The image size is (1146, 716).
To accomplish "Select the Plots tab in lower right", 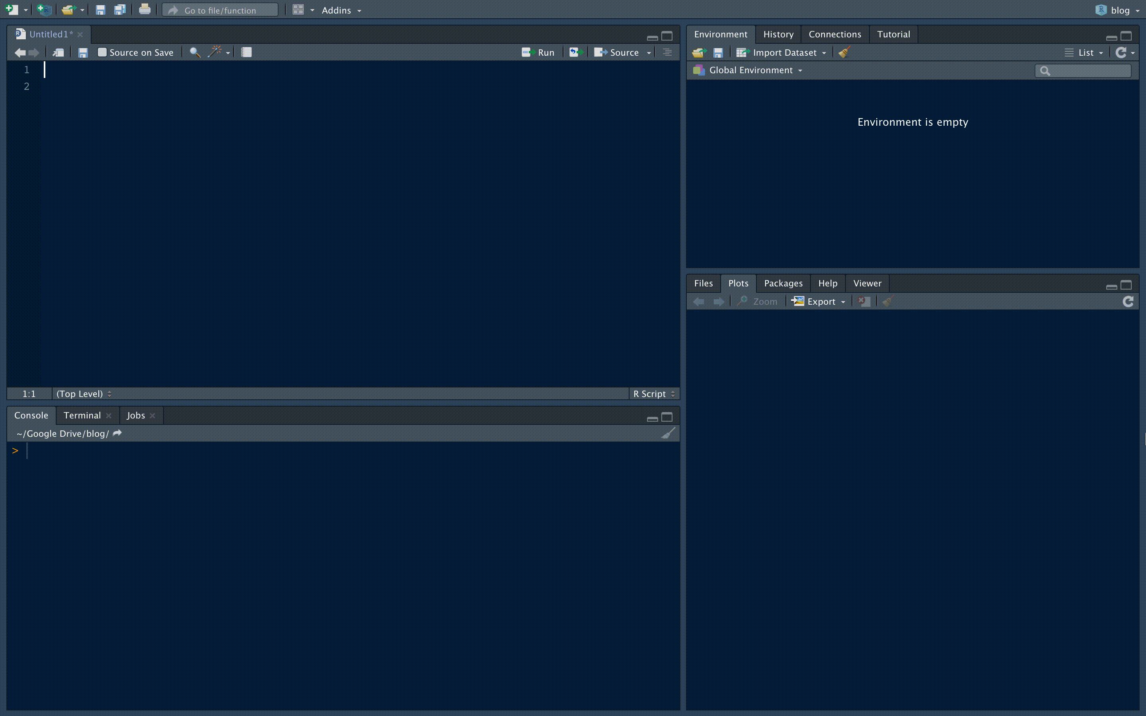I will coord(738,283).
